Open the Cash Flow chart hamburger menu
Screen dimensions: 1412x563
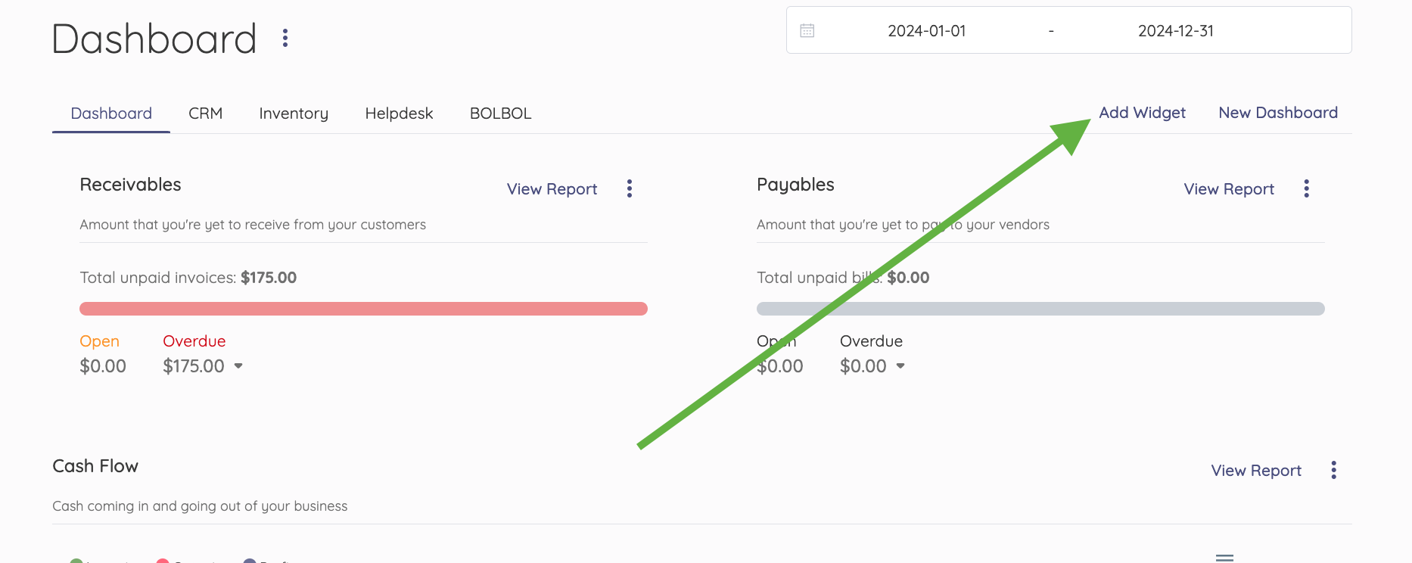coord(1224,558)
